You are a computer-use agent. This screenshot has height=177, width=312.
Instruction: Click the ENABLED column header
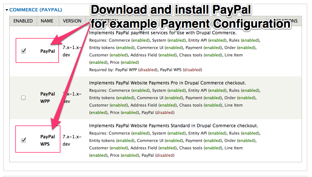pyautogui.click(x=23, y=21)
